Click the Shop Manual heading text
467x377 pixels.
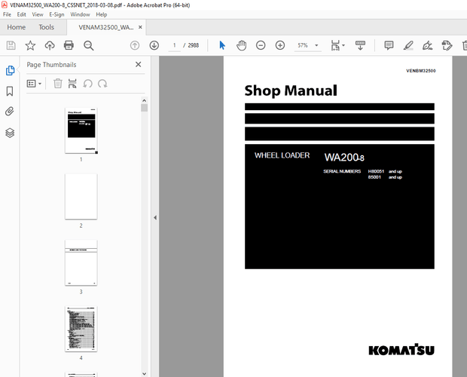coord(291,90)
